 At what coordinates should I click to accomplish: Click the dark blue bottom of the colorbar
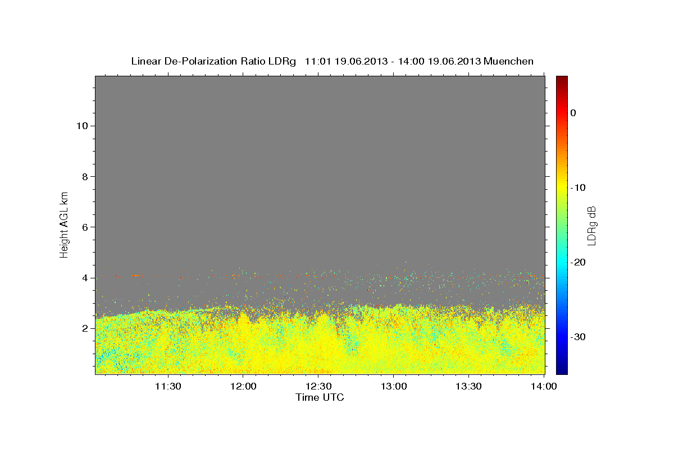(562, 370)
